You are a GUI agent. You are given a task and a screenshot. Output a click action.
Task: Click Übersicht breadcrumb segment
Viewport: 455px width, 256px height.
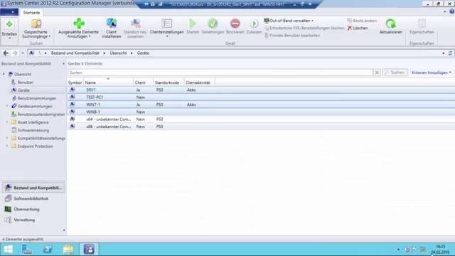pos(118,53)
